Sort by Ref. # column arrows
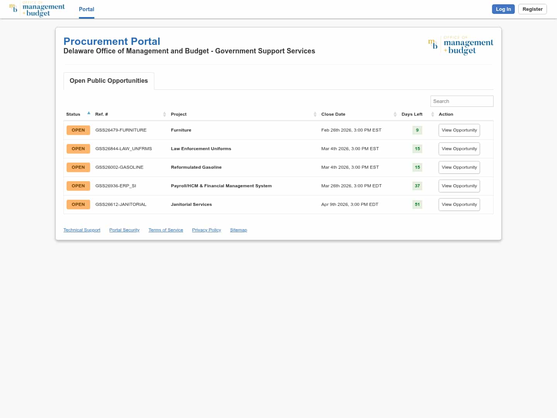557x418 pixels. [164, 114]
